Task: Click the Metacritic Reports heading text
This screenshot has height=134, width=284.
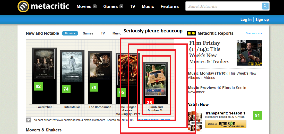Action: [x=216, y=33]
